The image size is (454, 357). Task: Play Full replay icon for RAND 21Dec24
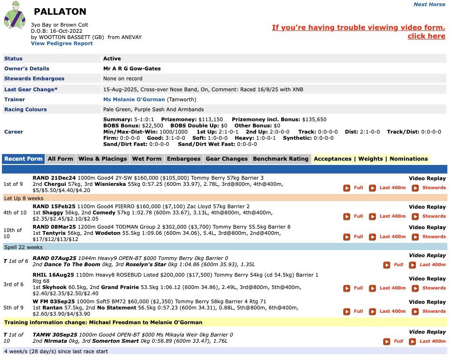coord(346,188)
